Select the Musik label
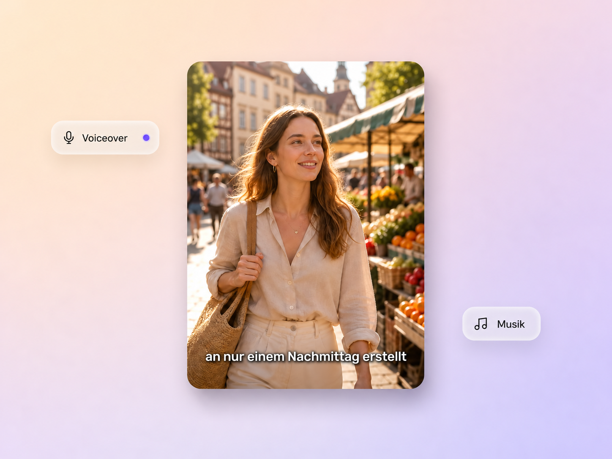Image resolution: width=612 pixels, height=459 pixels. (511, 324)
